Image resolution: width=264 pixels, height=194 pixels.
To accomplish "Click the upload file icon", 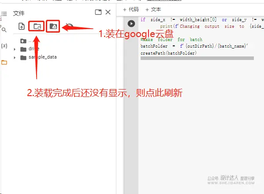I will point(22,26).
